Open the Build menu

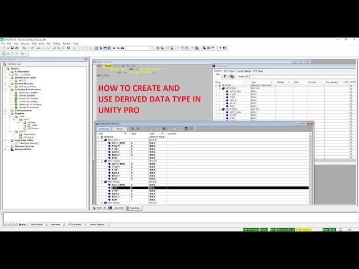pyautogui.click(x=42, y=44)
